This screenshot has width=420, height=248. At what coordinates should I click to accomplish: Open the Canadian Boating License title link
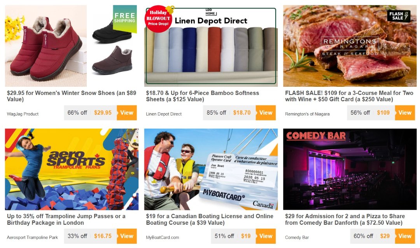(x=210, y=219)
